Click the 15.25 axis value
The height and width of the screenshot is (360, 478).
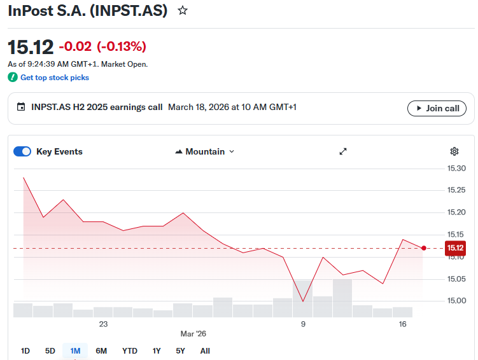coord(456,190)
